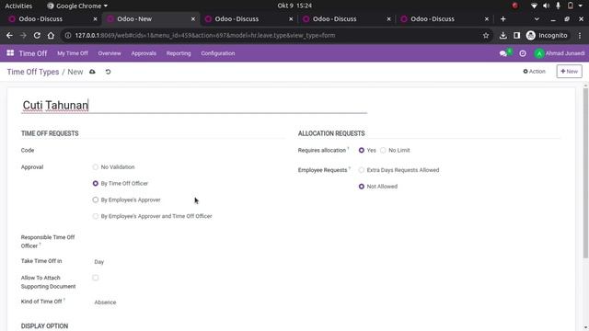Viewport: 589px width, 331px height.
Task: Click the New record button
Action: 569,72
